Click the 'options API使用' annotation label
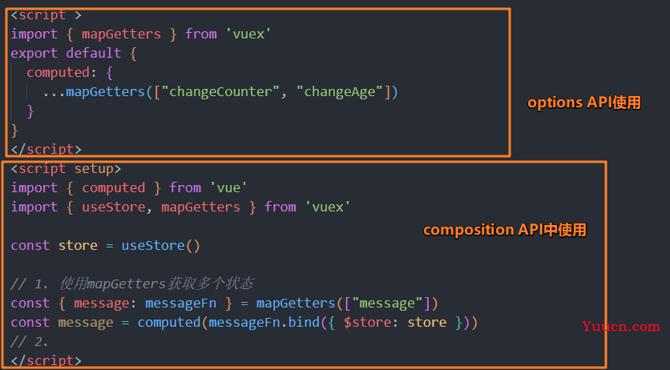The image size is (670, 370). [x=584, y=103]
